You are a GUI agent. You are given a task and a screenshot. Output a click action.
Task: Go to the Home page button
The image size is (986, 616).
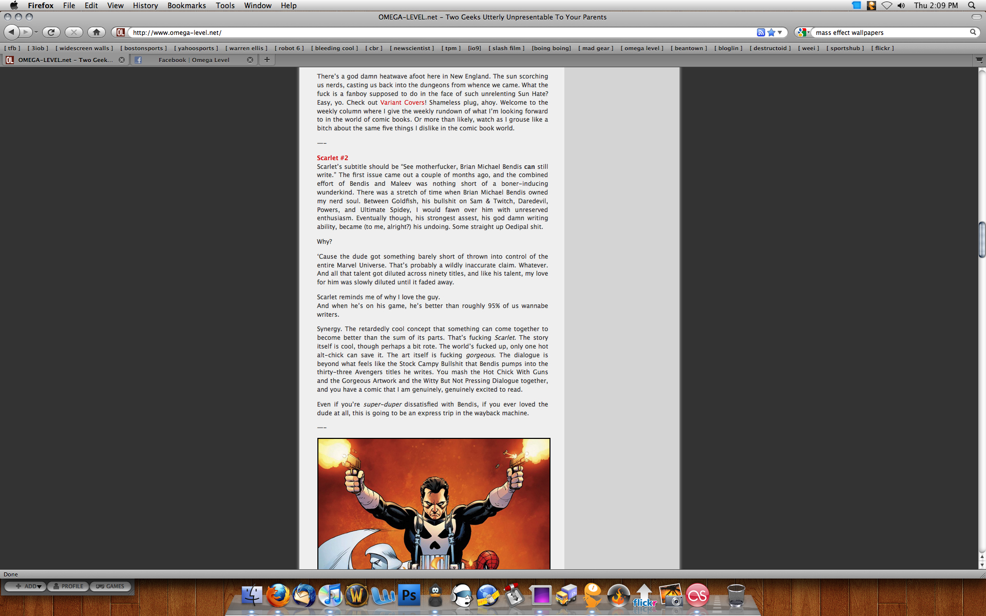97,32
